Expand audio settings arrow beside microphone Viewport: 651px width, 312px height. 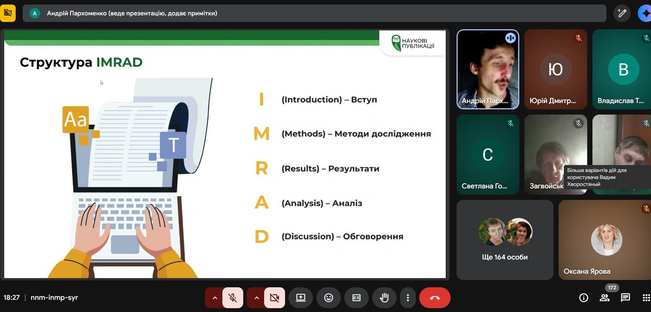pos(214,297)
